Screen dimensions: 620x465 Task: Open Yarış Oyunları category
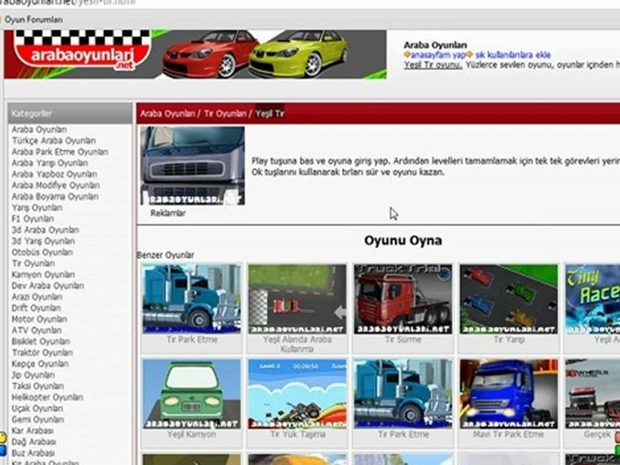tap(37, 207)
